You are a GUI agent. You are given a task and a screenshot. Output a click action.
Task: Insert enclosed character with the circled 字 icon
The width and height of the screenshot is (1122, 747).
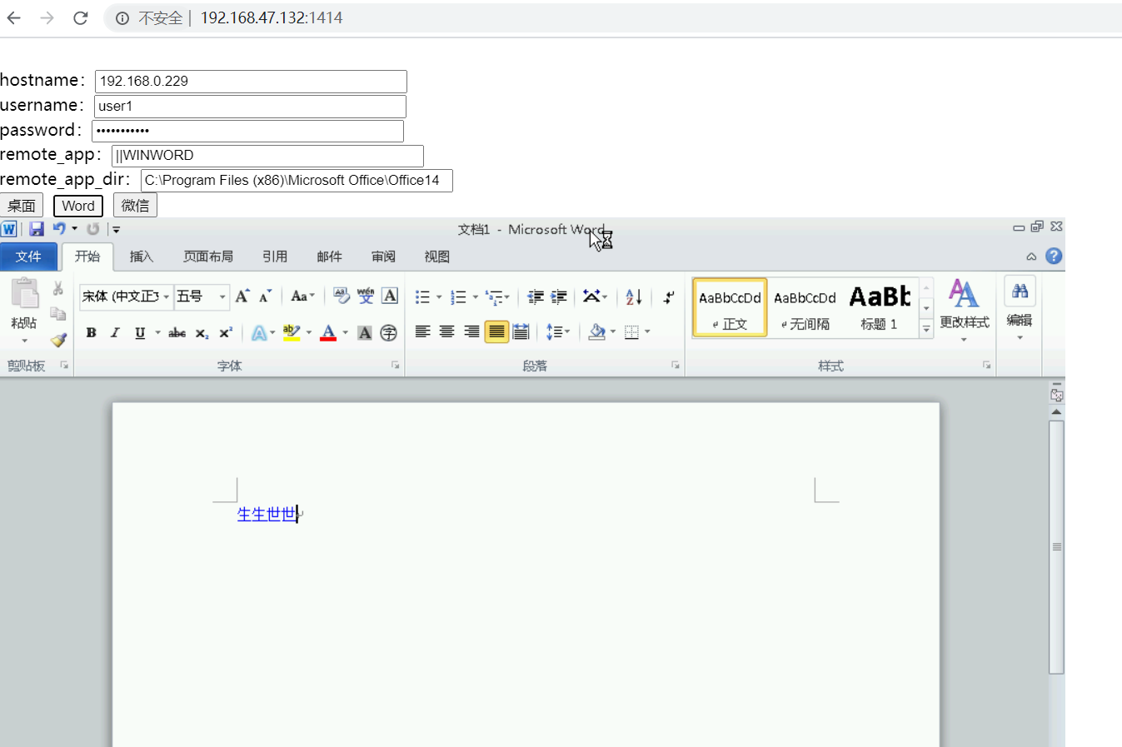pos(388,333)
